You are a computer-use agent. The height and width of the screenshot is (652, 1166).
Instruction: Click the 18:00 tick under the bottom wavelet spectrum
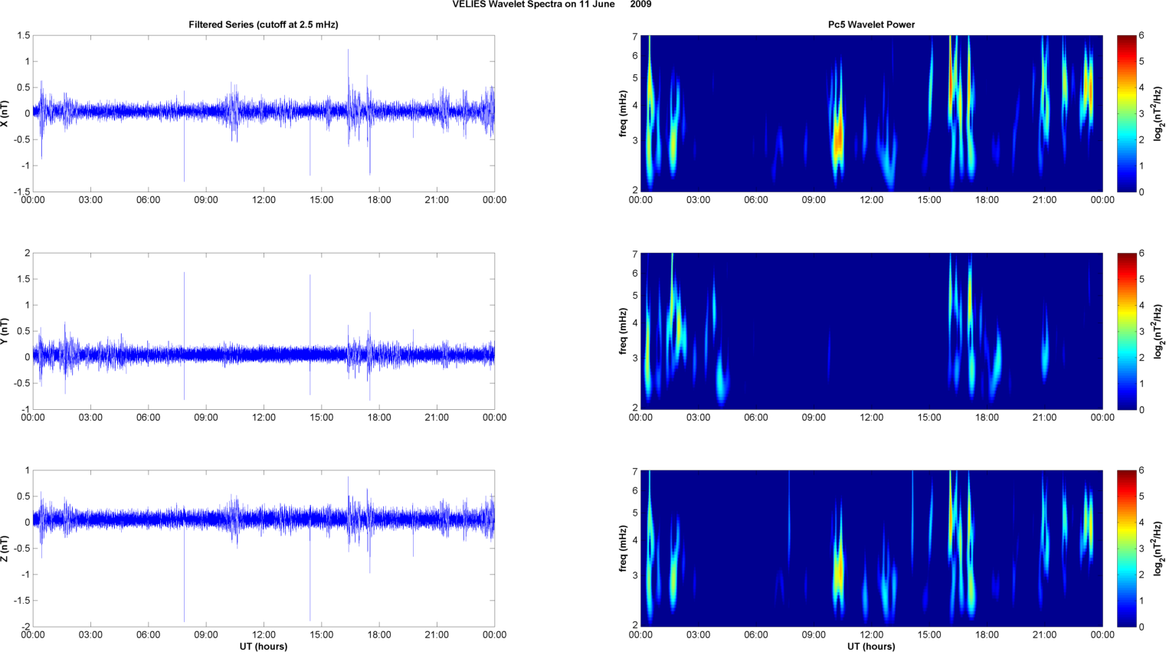987,634
